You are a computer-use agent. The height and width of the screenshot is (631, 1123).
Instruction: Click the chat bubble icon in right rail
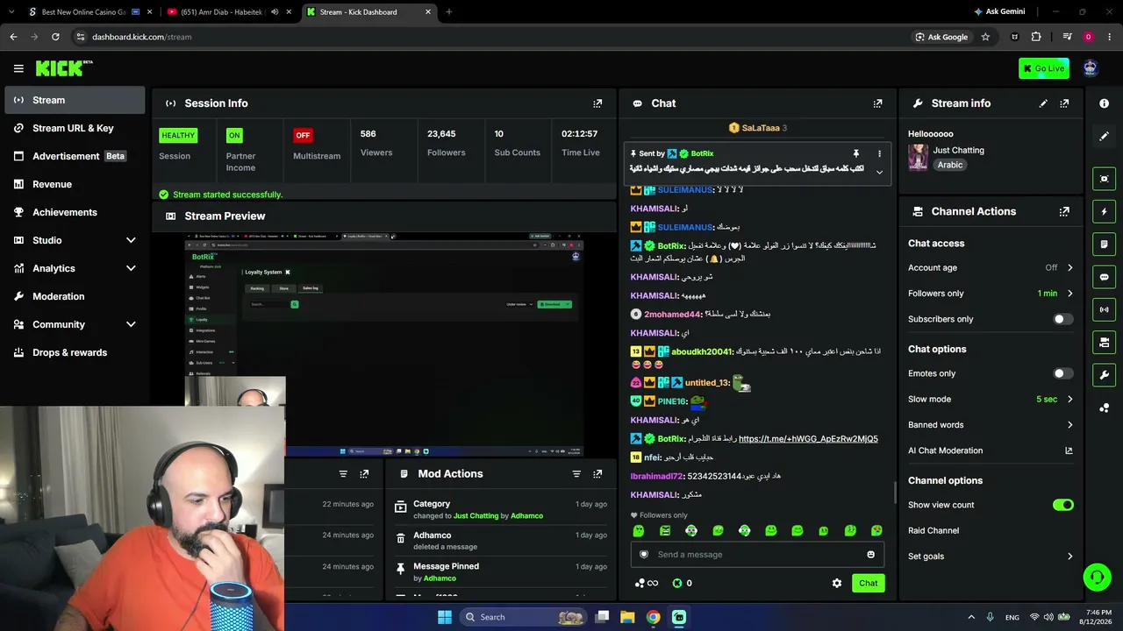(x=1104, y=277)
